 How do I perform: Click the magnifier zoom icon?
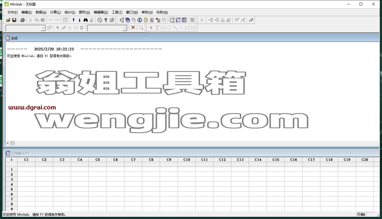(141, 28)
